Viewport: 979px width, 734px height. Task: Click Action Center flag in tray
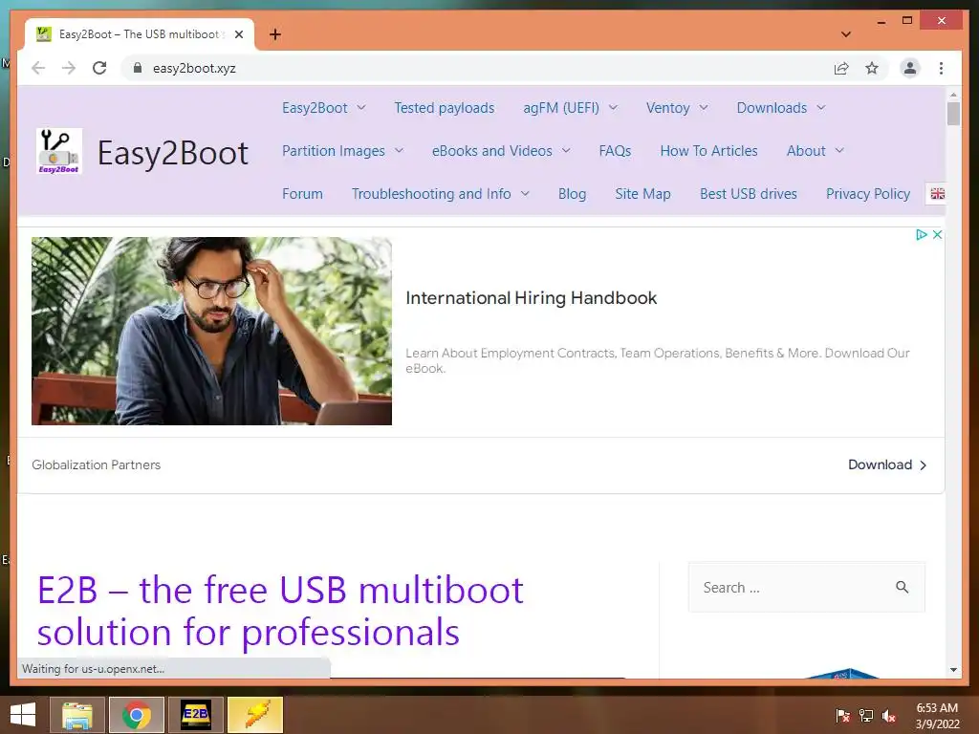point(843,716)
